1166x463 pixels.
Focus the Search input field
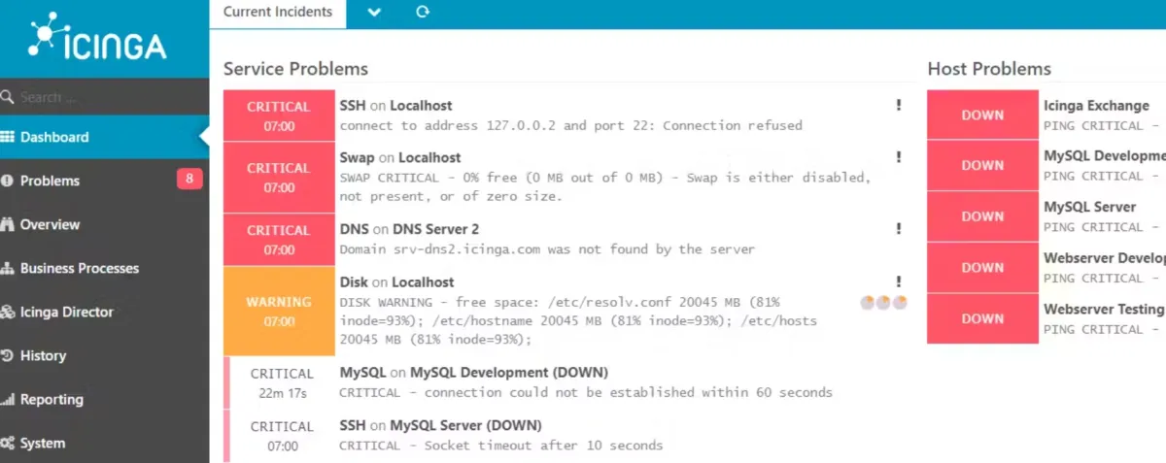click(x=105, y=97)
